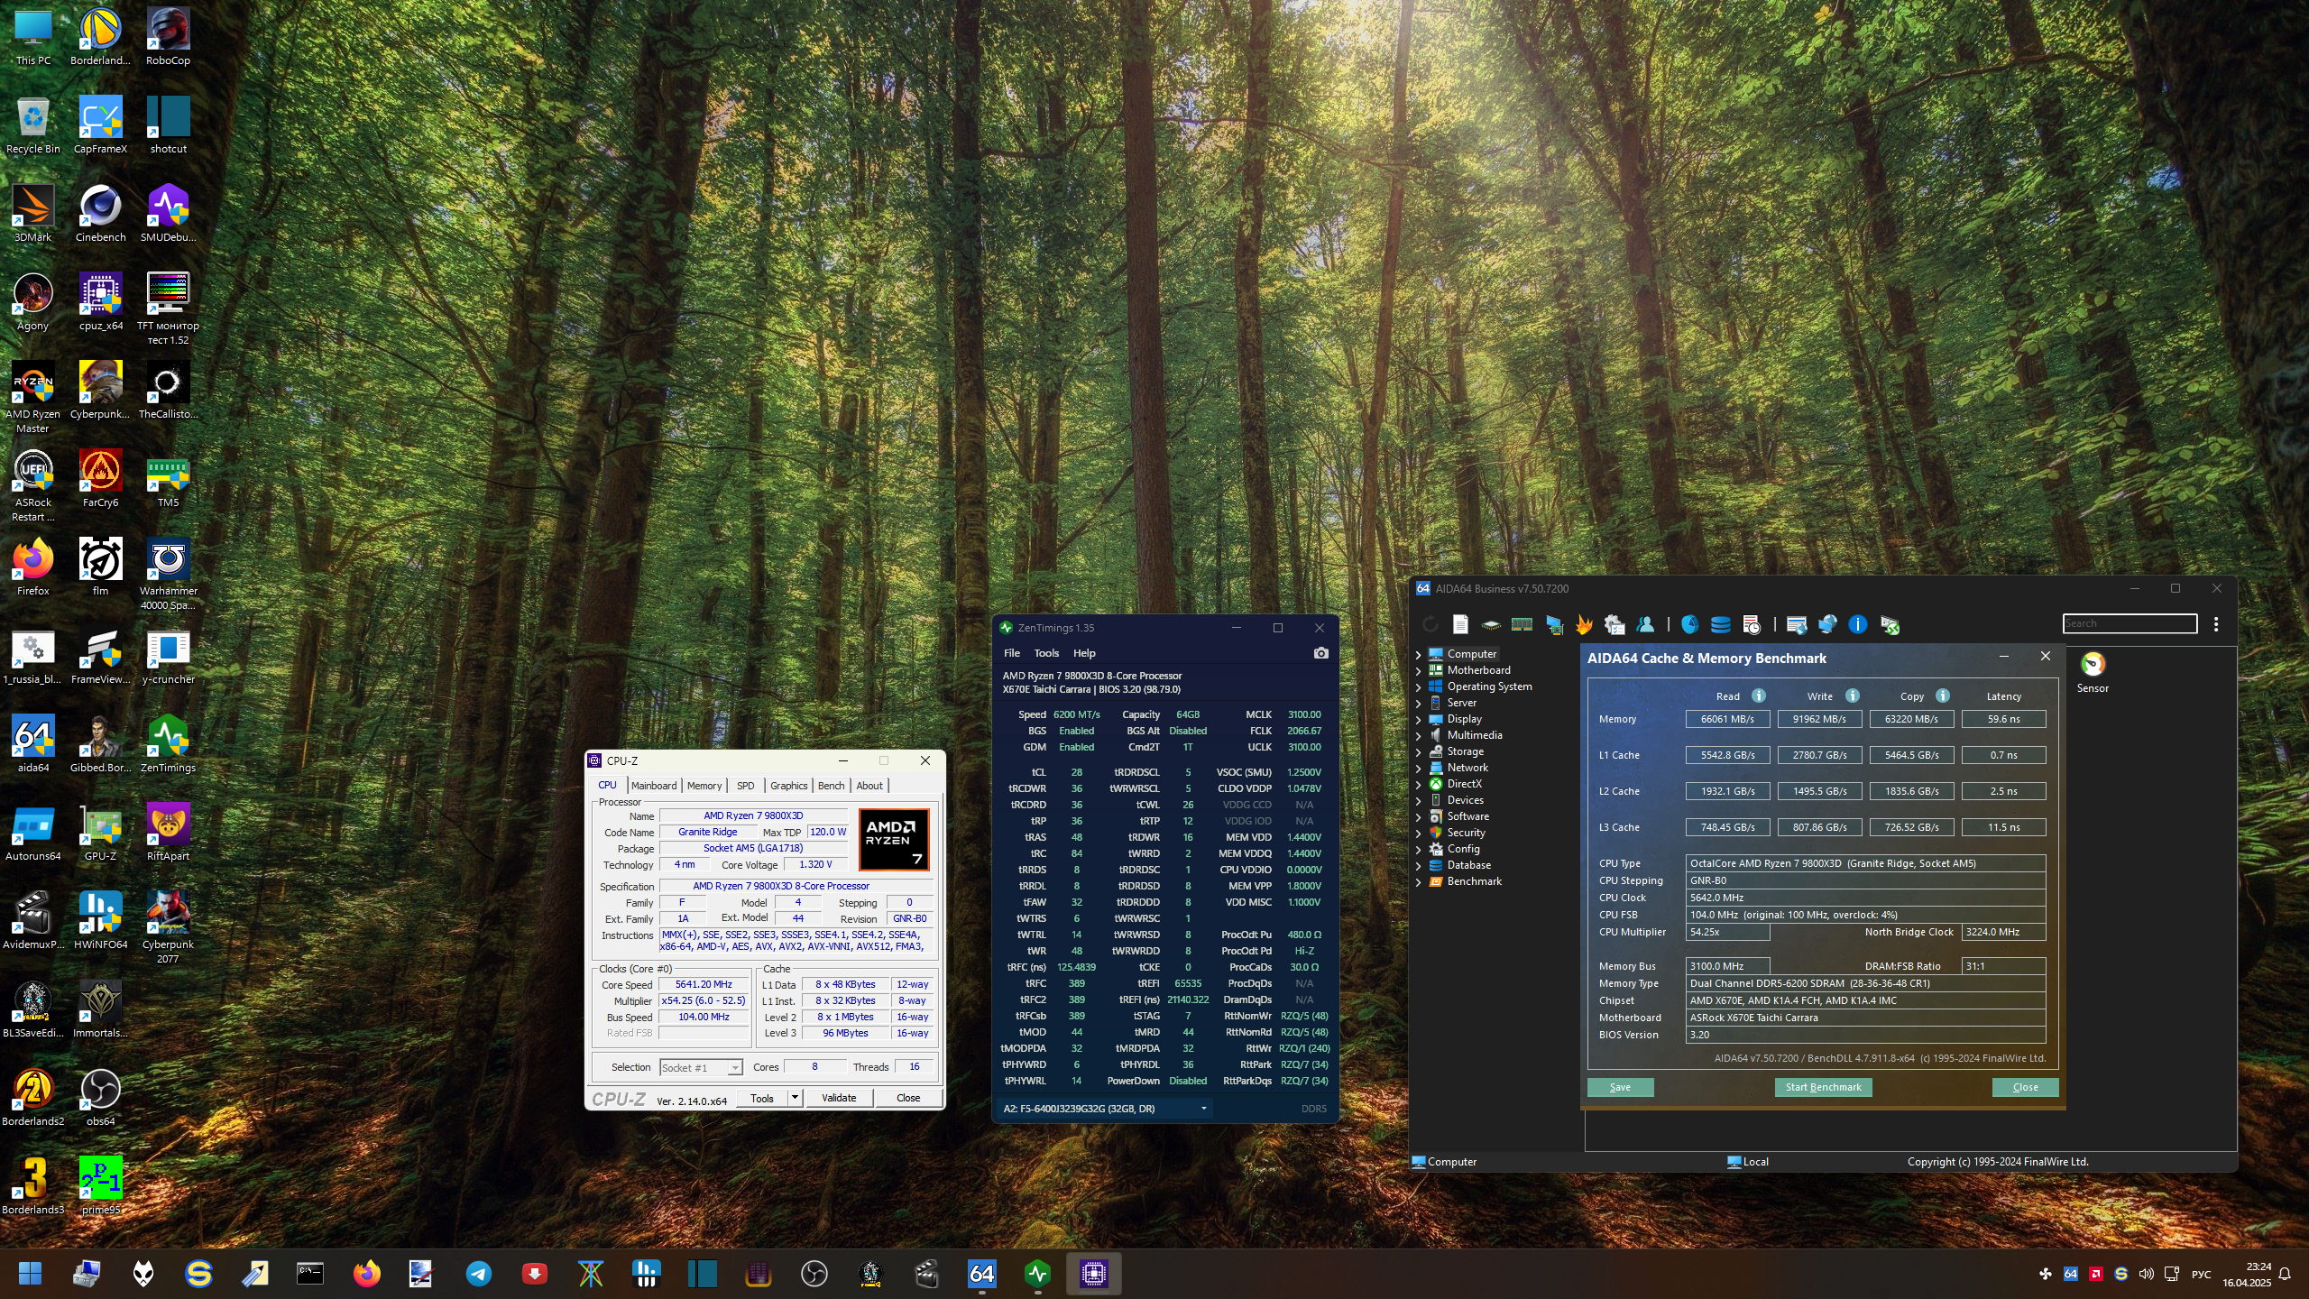Viewport: 2309px width, 1299px height.
Task: Open the RAM module toolbar icon
Action: coord(1522,624)
